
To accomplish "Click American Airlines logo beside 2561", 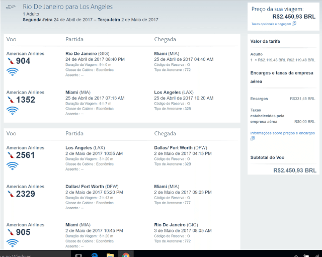I will point(11,155).
